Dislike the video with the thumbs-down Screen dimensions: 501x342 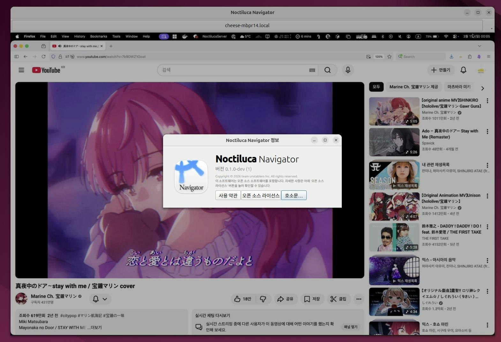pos(263,299)
